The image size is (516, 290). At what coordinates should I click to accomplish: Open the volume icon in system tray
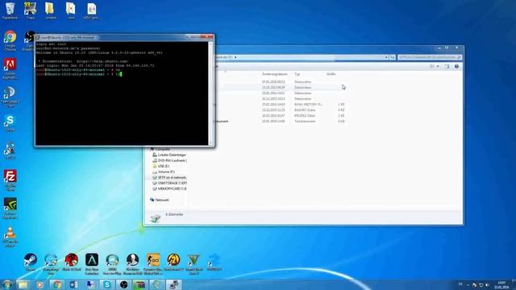coord(487,285)
